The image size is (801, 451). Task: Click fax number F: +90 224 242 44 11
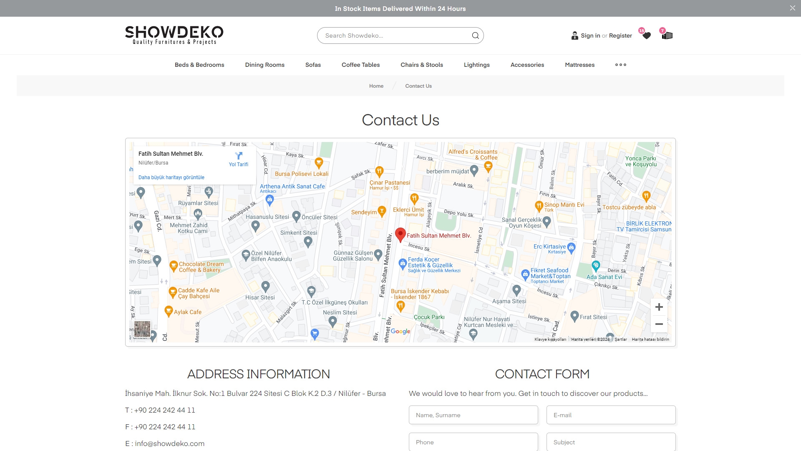tap(160, 427)
